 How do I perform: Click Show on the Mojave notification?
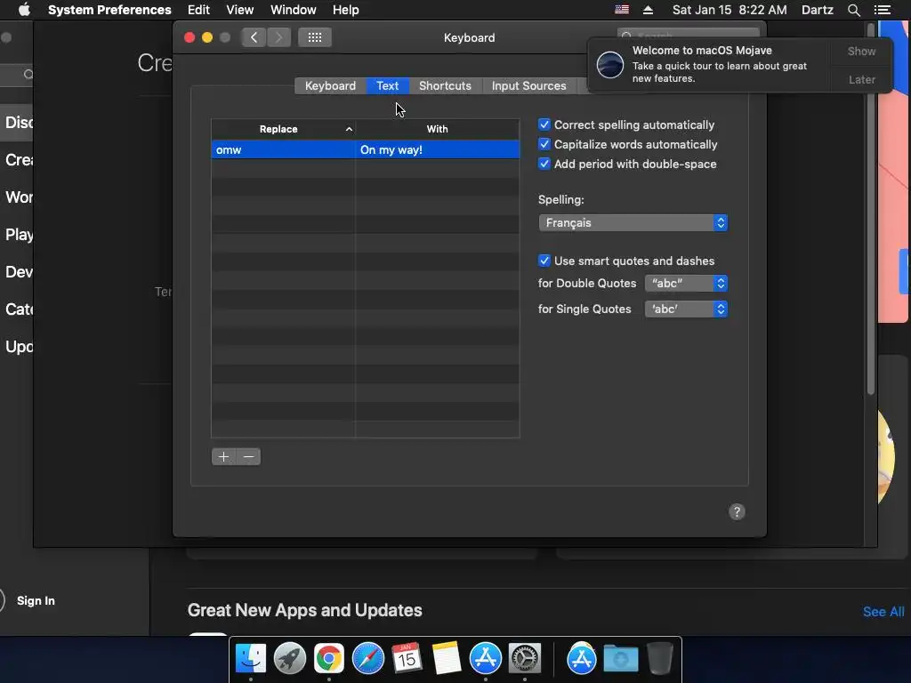pyautogui.click(x=861, y=51)
